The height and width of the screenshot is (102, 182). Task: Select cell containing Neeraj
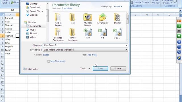coord(10,25)
